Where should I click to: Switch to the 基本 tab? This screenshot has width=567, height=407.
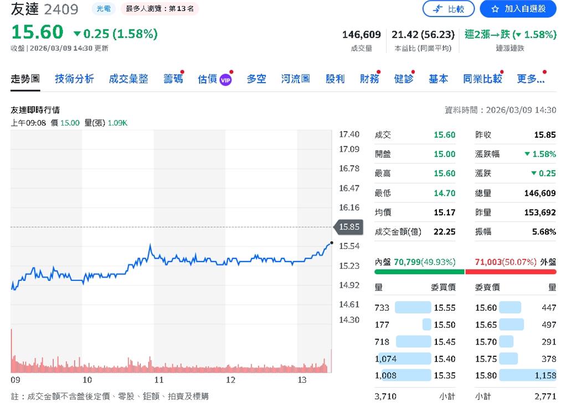click(438, 79)
